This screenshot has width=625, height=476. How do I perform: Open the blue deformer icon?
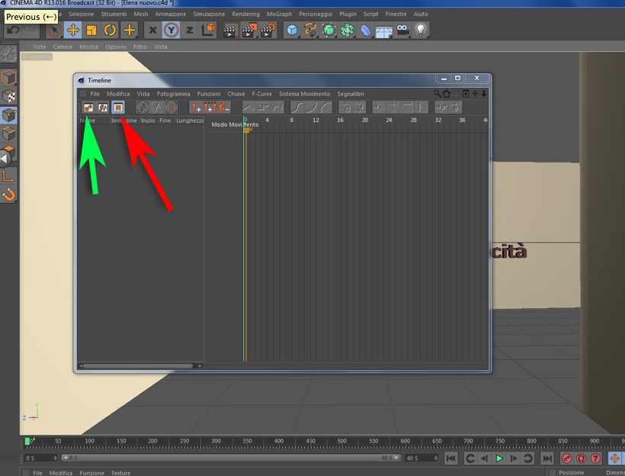click(x=366, y=31)
